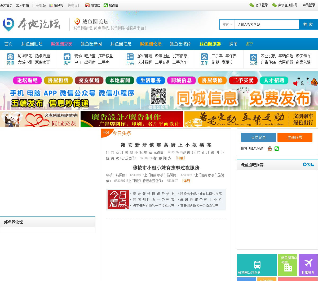
Task: Open the 鲅鱼圈旅游 navigation tab
Action: click(x=210, y=44)
